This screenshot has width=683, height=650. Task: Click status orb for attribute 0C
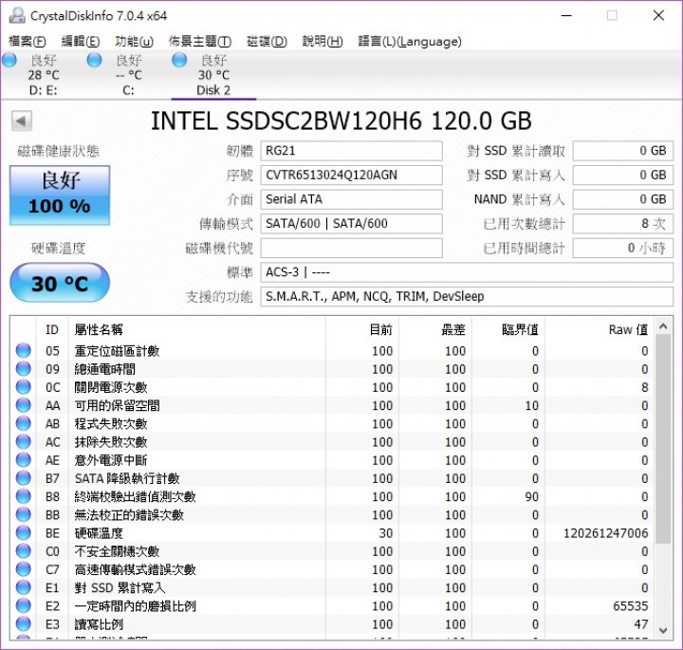click(x=24, y=387)
